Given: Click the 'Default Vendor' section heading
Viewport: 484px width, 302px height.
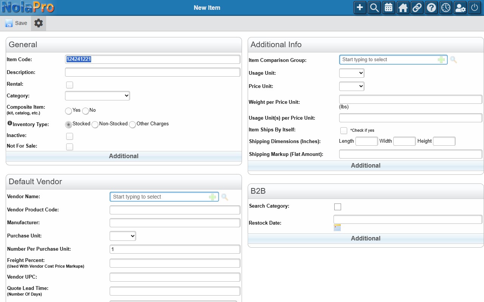Looking at the screenshot, I should 35,182.
